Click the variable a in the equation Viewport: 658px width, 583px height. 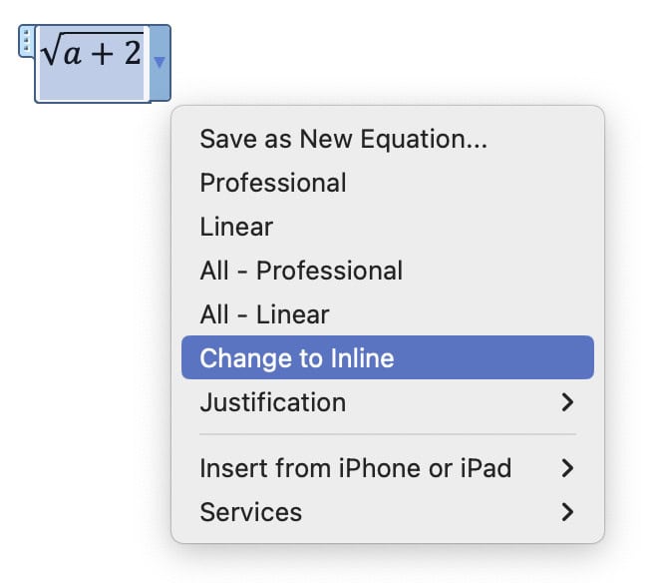click(72, 55)
